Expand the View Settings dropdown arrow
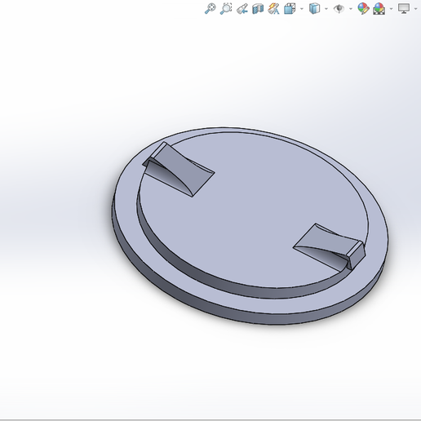The width and height of the screenshot is (421, 421). (415, 9)
